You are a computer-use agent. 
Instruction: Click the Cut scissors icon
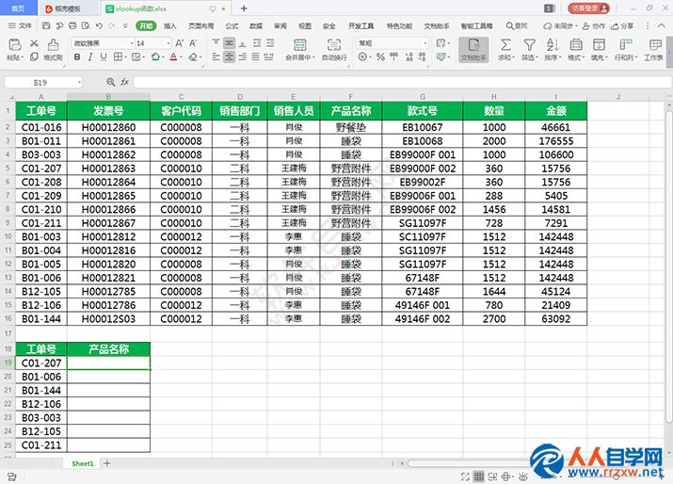[34, 43]
